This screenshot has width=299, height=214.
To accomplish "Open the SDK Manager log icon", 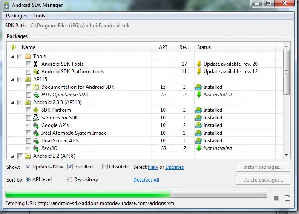I will 287,198.
